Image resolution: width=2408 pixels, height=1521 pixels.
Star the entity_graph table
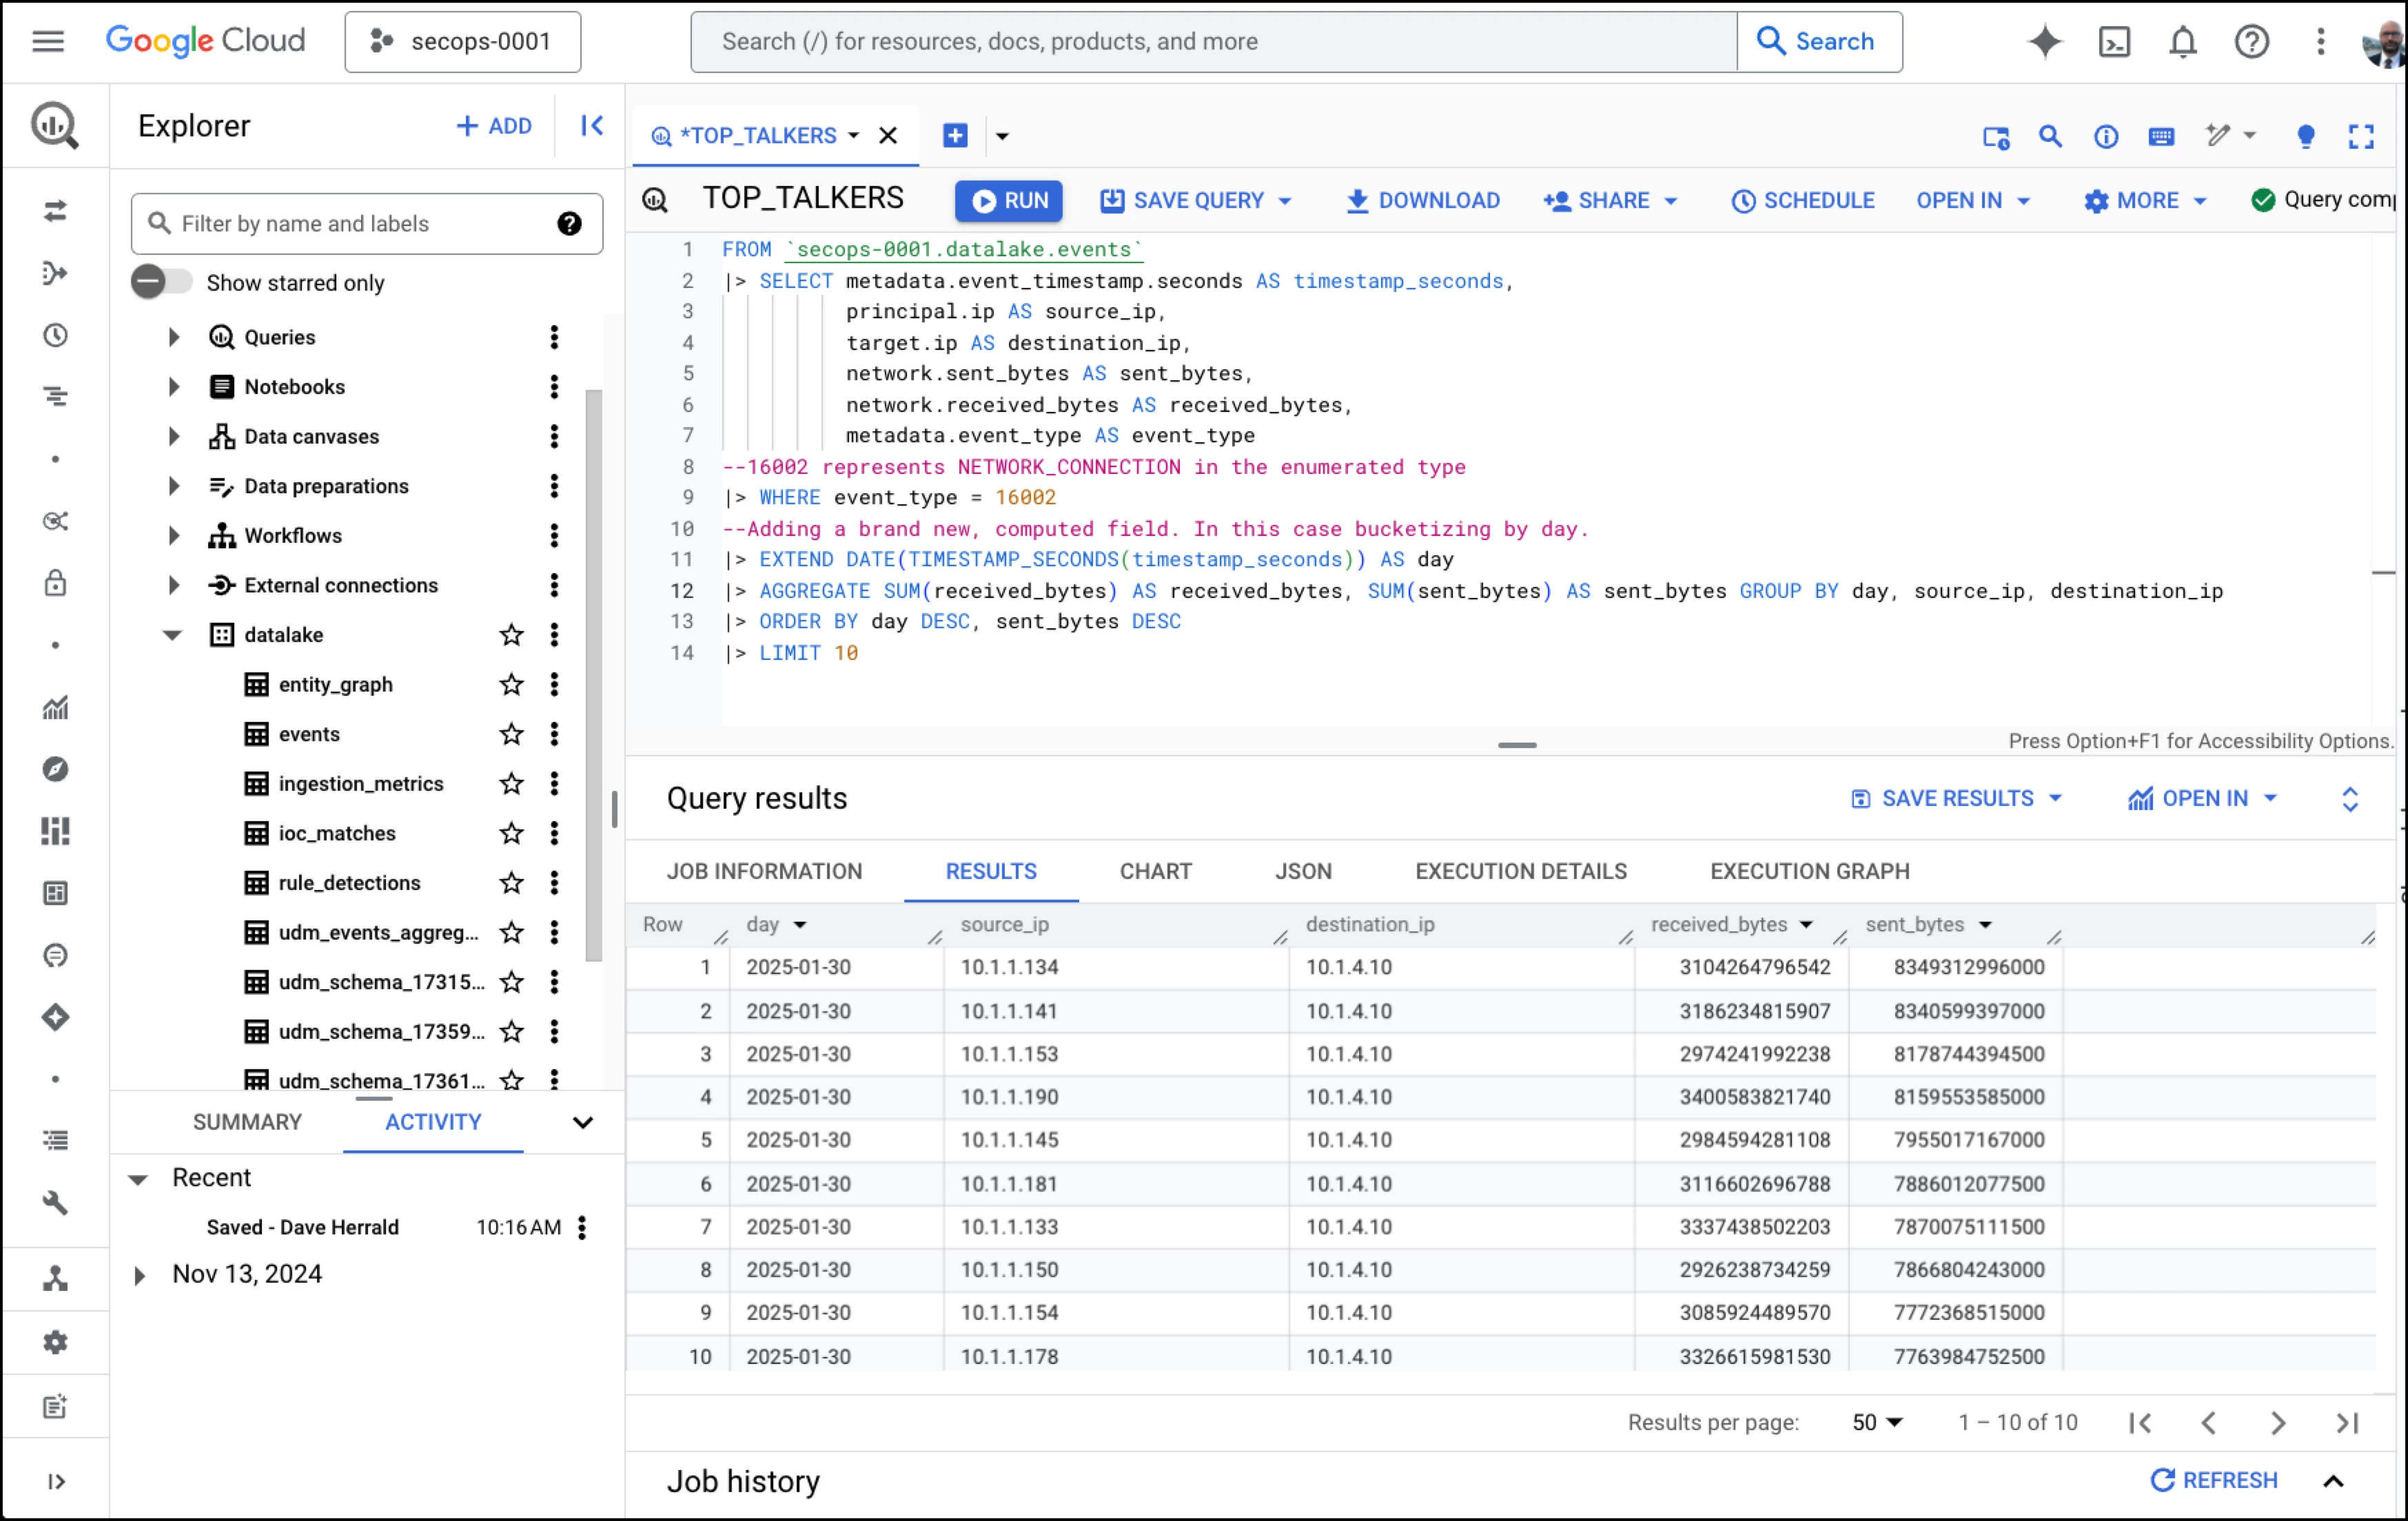pos(511,685)
